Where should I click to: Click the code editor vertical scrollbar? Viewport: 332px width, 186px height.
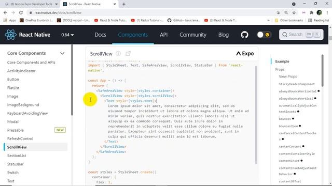coord(256,115)
